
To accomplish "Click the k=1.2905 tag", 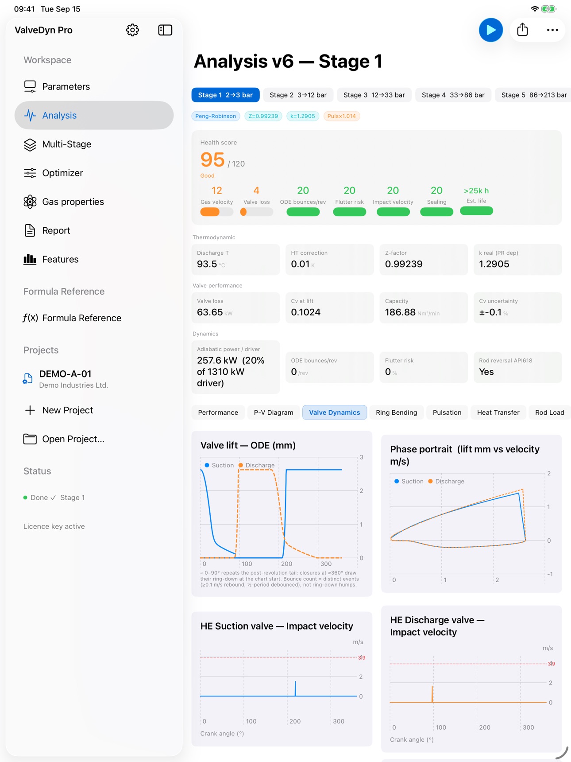I will tap(303, 116).
